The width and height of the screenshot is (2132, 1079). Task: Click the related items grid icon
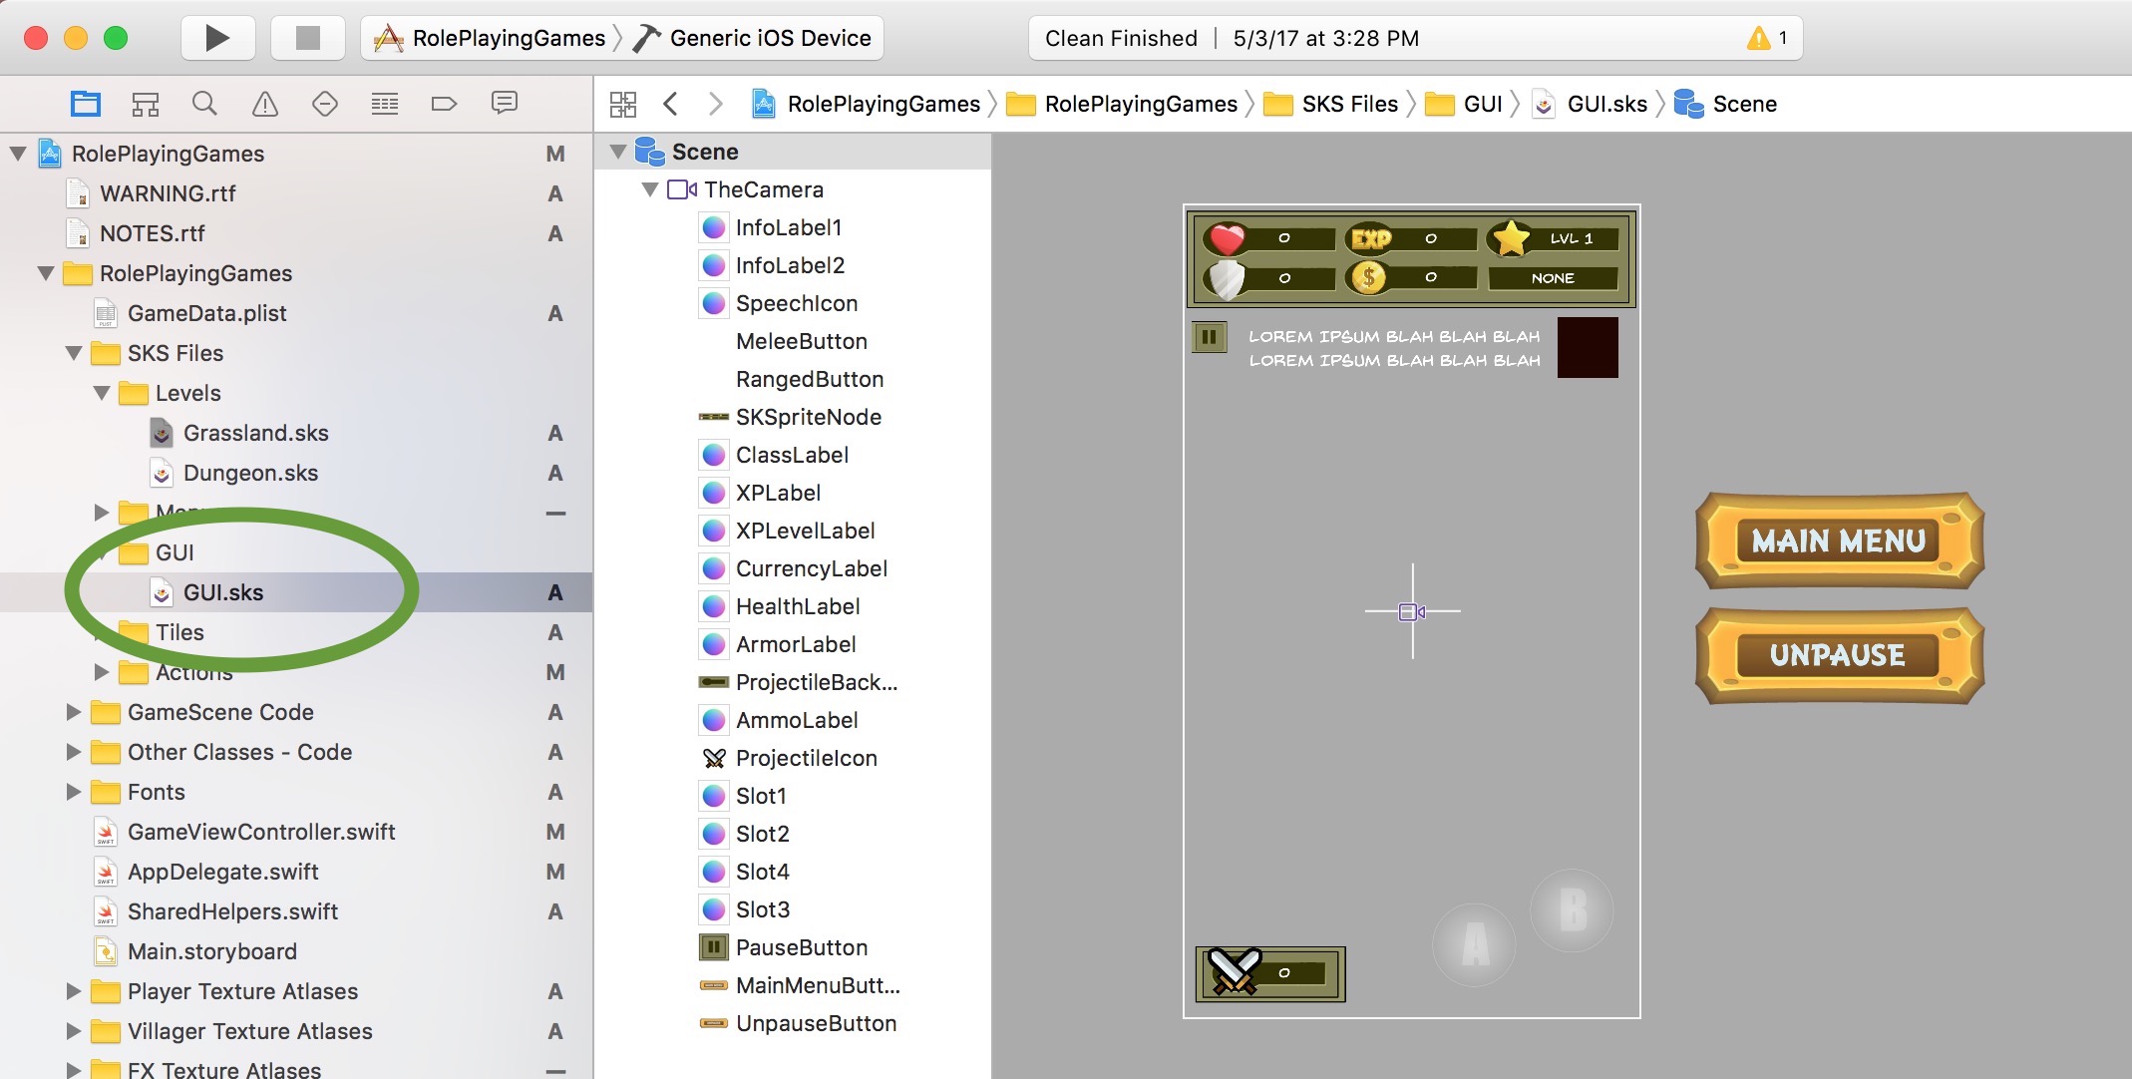click(x=623, y=104)
